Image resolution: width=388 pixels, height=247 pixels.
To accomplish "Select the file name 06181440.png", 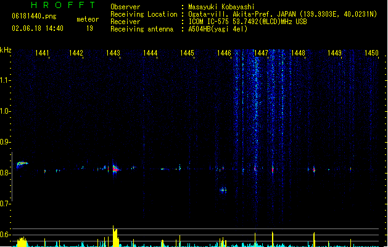I will point(34,16).
